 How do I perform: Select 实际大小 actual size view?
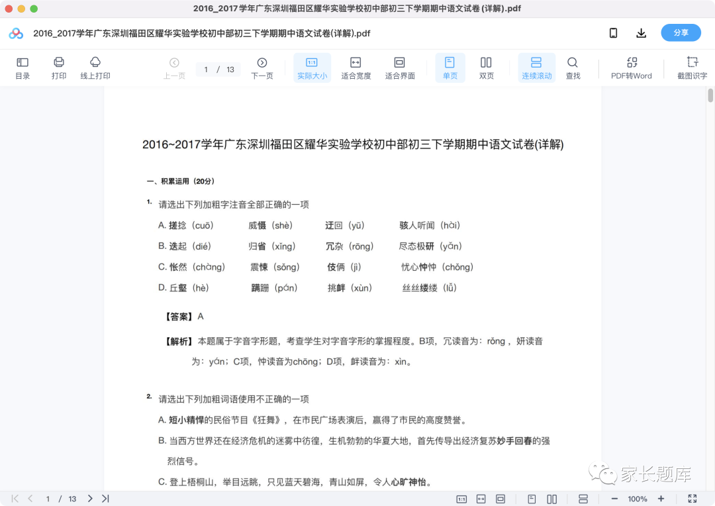click(312, 68)
